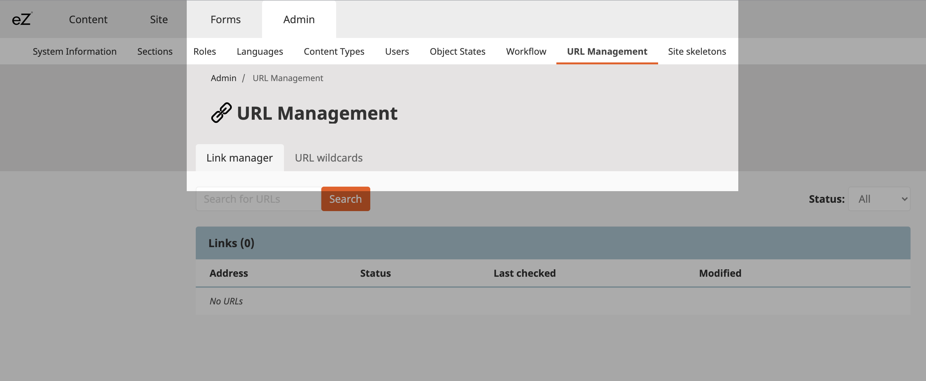
Task: Switch to URL wildcards tab
Action: 328,158
